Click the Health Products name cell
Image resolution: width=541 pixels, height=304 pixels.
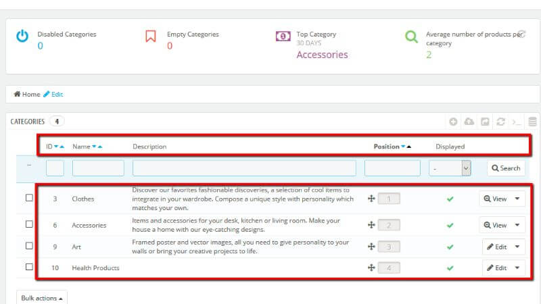[95, 268]
